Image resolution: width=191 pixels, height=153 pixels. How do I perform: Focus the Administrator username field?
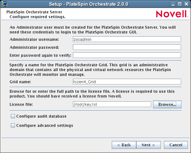[127, 39]
